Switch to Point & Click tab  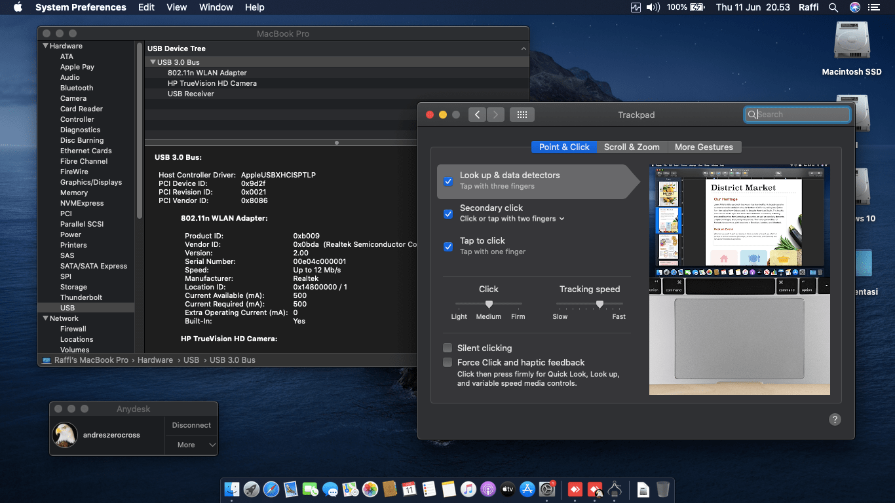click(x=564, y=147)
